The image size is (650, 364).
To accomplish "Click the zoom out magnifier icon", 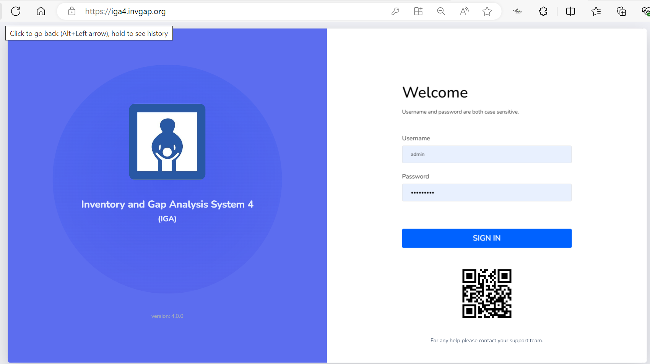I will tap(441, 11).
